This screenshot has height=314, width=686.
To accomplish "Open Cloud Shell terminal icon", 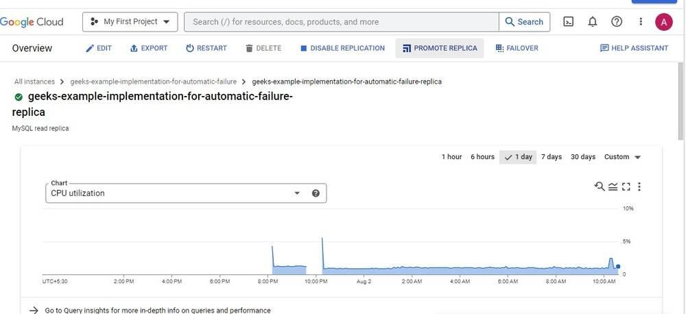I will coord(569,22).
